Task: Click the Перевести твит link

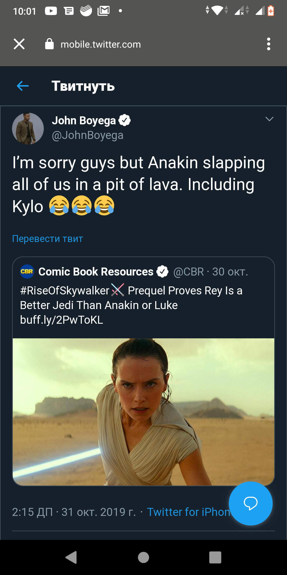Action: (48, 239)
